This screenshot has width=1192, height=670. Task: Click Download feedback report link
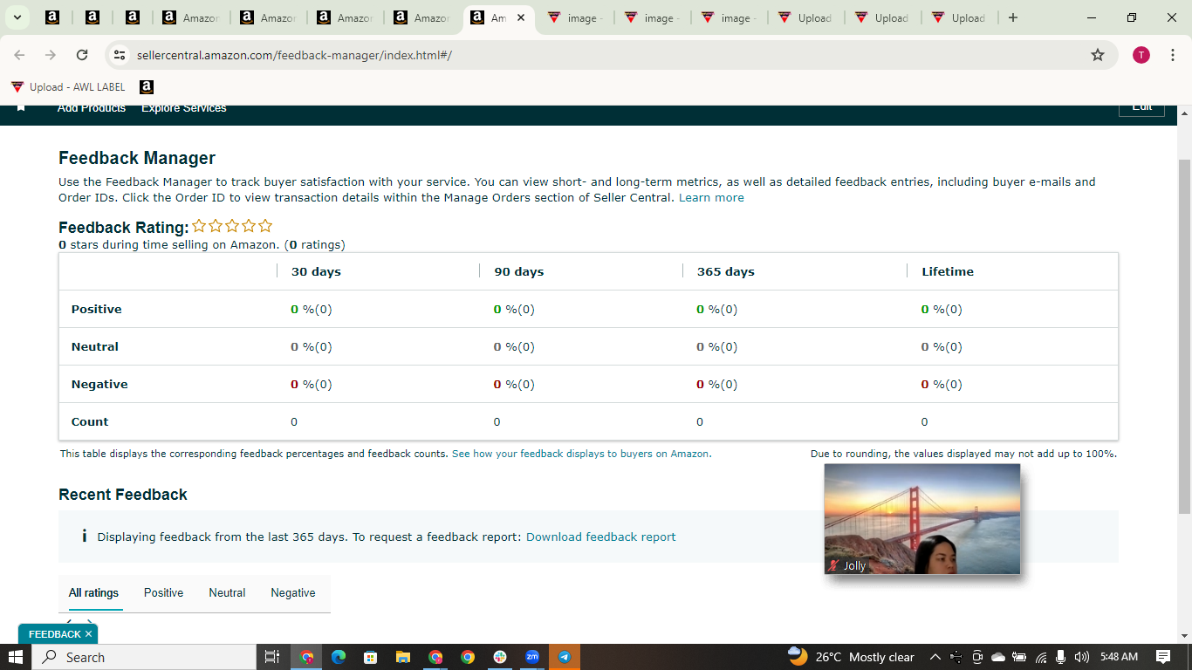(x=600, y=537)
